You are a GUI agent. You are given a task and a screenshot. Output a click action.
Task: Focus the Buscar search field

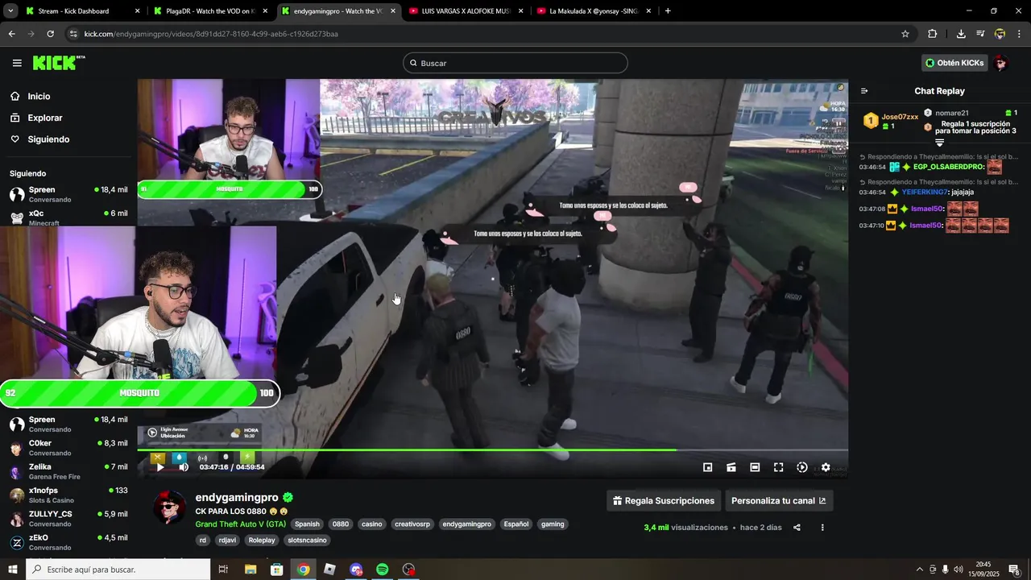pyautogui.click(x=515, y=63)
